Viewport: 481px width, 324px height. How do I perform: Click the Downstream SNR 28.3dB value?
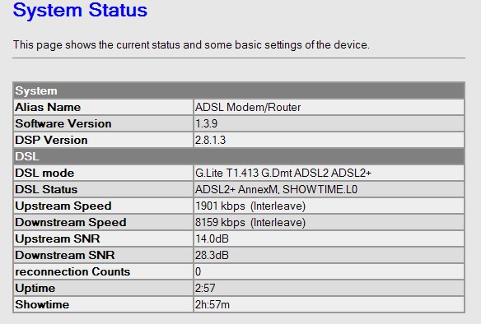(212, 256)
